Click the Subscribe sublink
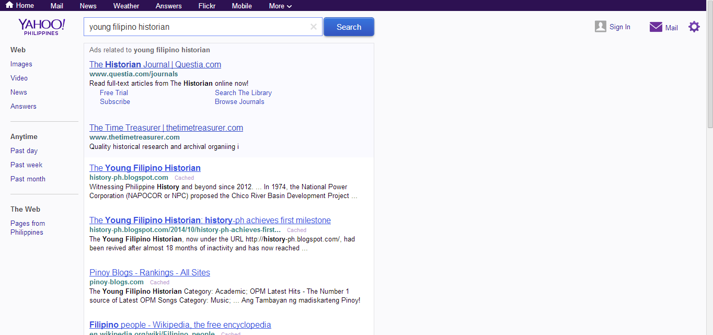Screen dimensions: 713x335 (115, 101)
